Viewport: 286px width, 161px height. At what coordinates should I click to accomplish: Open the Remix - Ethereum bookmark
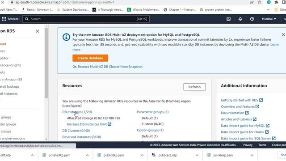37,10
